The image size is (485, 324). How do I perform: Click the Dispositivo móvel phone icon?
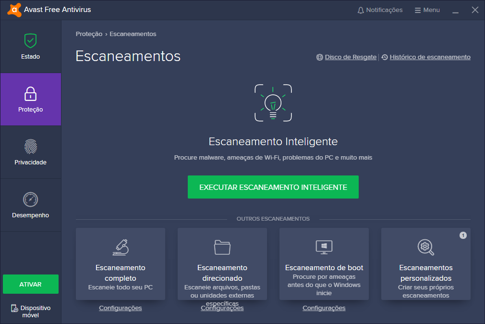[14, 308]
